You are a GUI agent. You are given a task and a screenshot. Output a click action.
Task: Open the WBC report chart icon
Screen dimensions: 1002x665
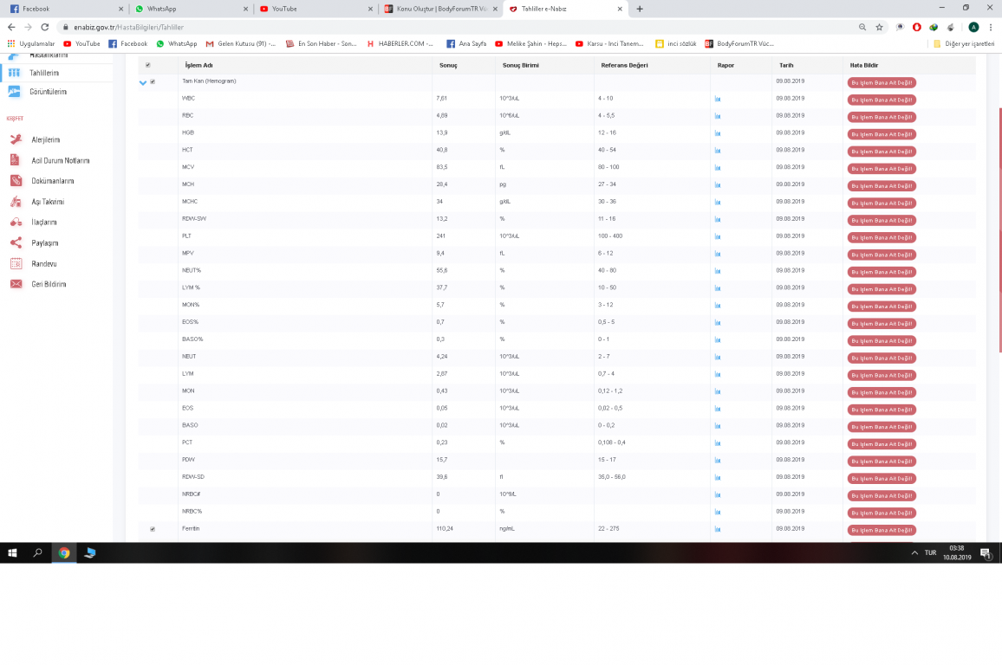[x=718, y=99]
